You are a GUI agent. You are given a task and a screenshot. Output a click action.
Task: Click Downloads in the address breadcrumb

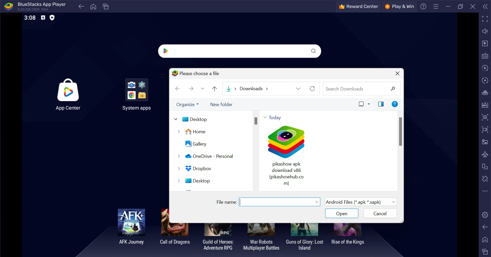[251, 89]
